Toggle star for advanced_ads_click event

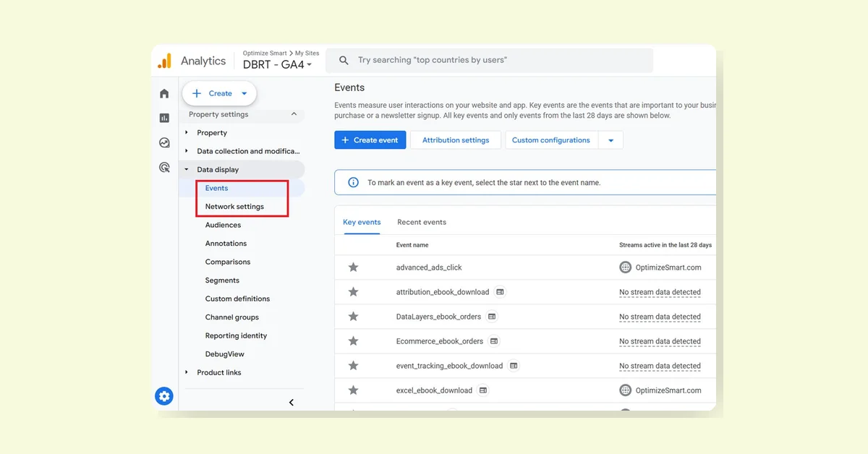click(x=353, y=267)
